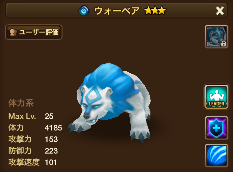Tap the 攻撃速度 101 stat
This screenshot has width=233, height=172.
[33, 162]
